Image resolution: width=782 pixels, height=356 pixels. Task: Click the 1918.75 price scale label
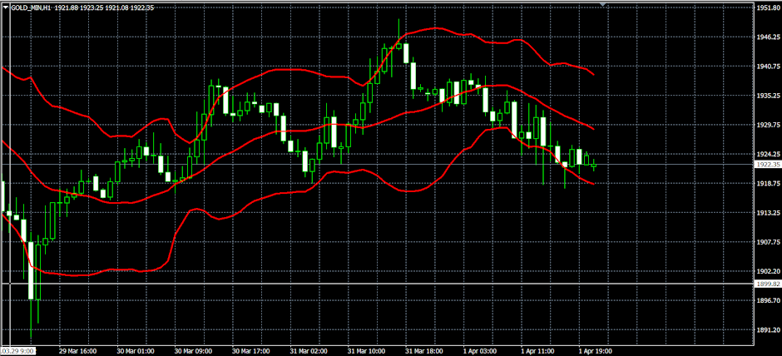769,184
